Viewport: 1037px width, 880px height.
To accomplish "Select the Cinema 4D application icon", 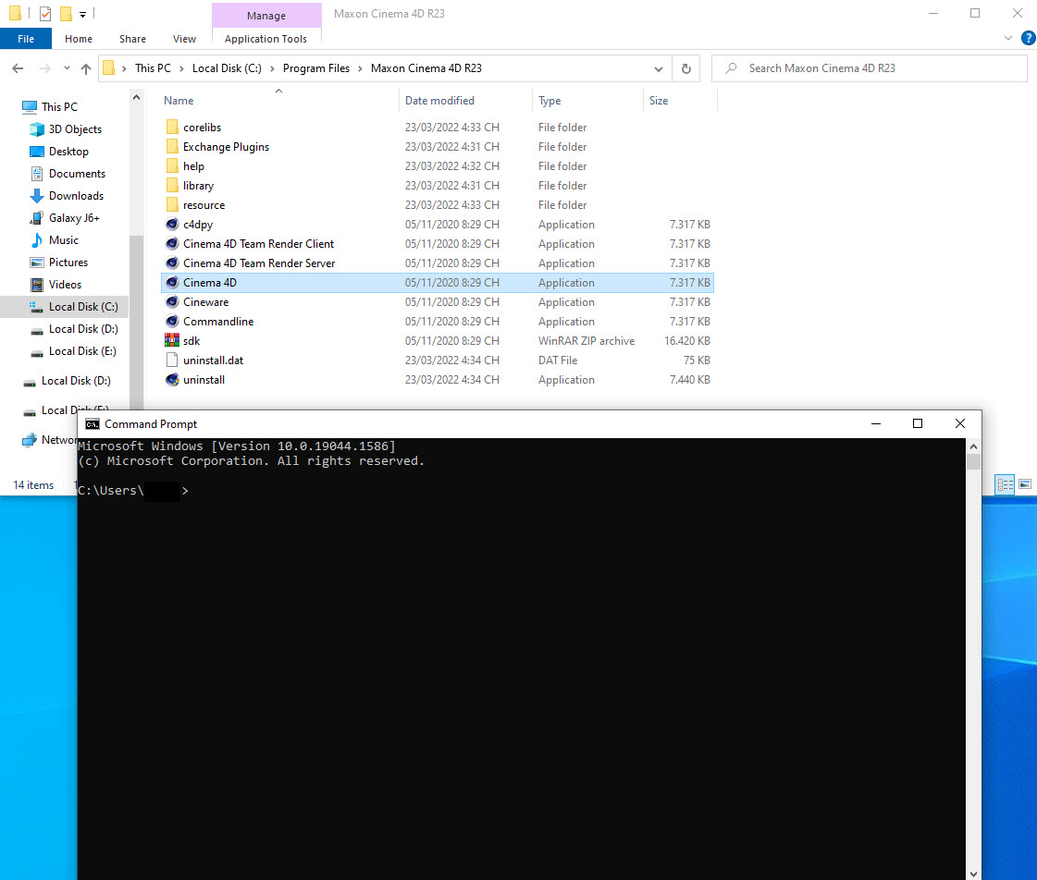I will click(x=172, y=283).
